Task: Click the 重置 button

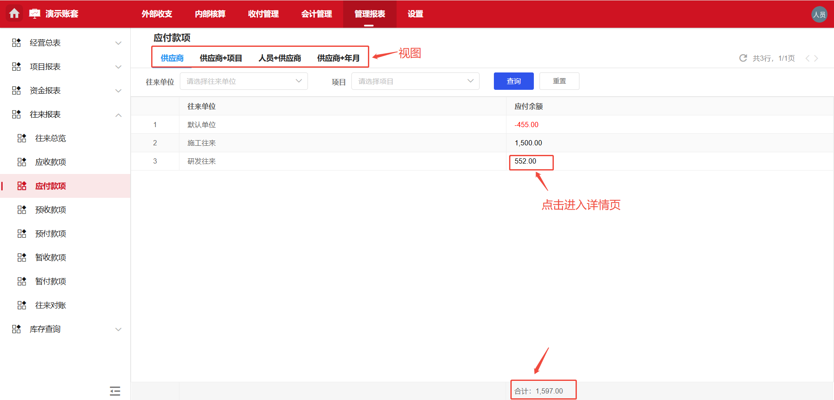Action: click(559, 81)
